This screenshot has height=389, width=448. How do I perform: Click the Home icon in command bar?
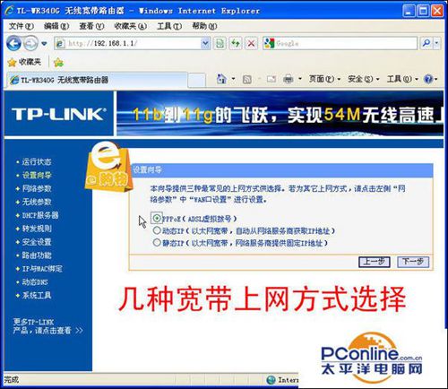(x=221, y=79)
